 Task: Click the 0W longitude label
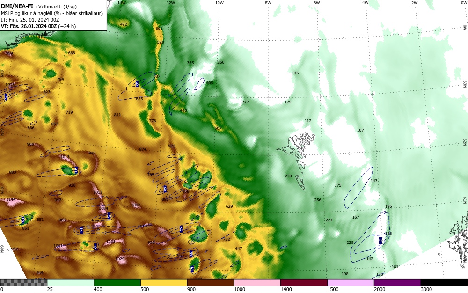click(463, 3)
